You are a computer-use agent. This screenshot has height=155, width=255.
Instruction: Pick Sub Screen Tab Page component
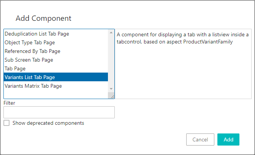pyautogui.click(x=29, y=60)
